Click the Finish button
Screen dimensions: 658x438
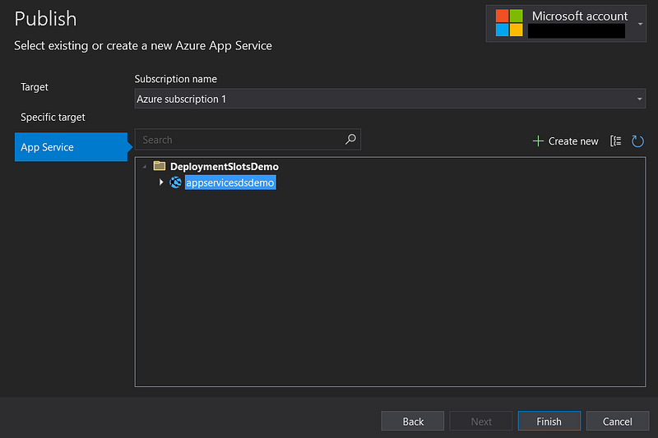point(549,422)
